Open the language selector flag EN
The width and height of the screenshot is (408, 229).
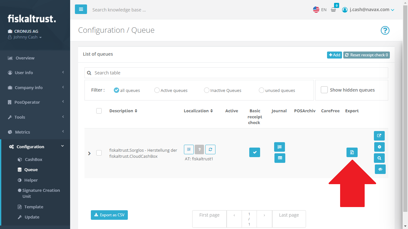click(320, 10)
